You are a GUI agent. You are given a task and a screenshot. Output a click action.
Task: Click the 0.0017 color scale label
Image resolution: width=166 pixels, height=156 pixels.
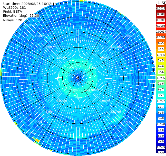point(161,8)
